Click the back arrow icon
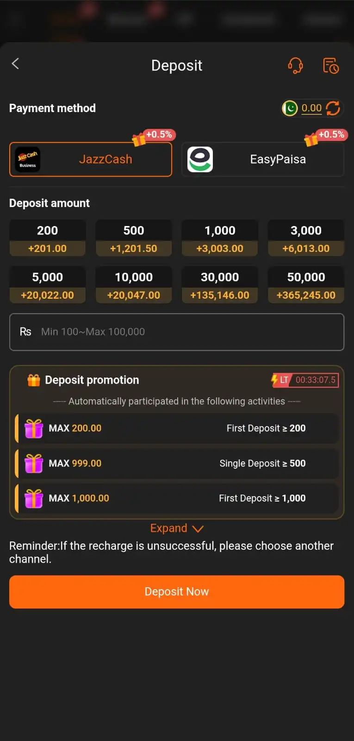354x741 pixels. [15, 64]
